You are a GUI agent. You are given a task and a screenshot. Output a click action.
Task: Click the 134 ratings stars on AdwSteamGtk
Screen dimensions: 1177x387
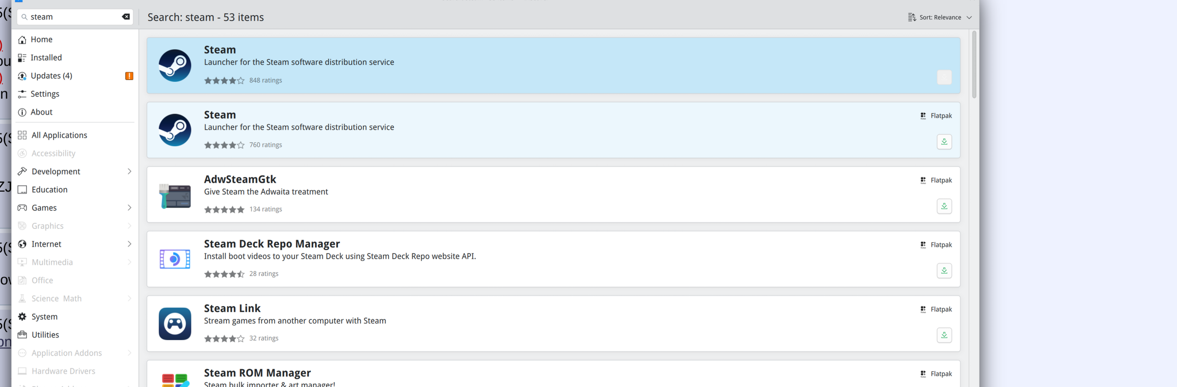[x=224, y=210]
